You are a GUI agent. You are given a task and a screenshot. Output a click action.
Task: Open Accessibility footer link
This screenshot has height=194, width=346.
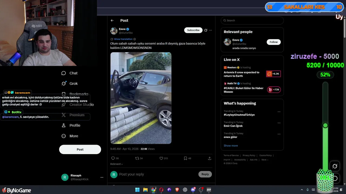(x=240, y=160)
